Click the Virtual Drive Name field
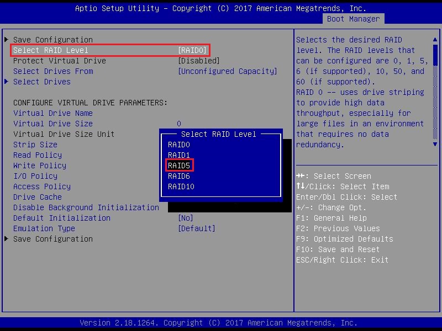 click(x=52, y=113)
